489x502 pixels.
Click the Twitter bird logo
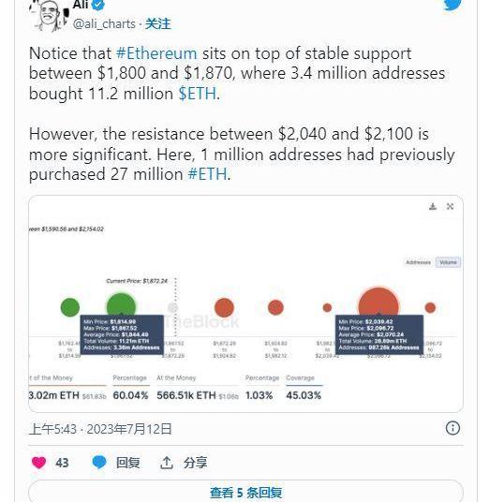click(x=452, y=5)
